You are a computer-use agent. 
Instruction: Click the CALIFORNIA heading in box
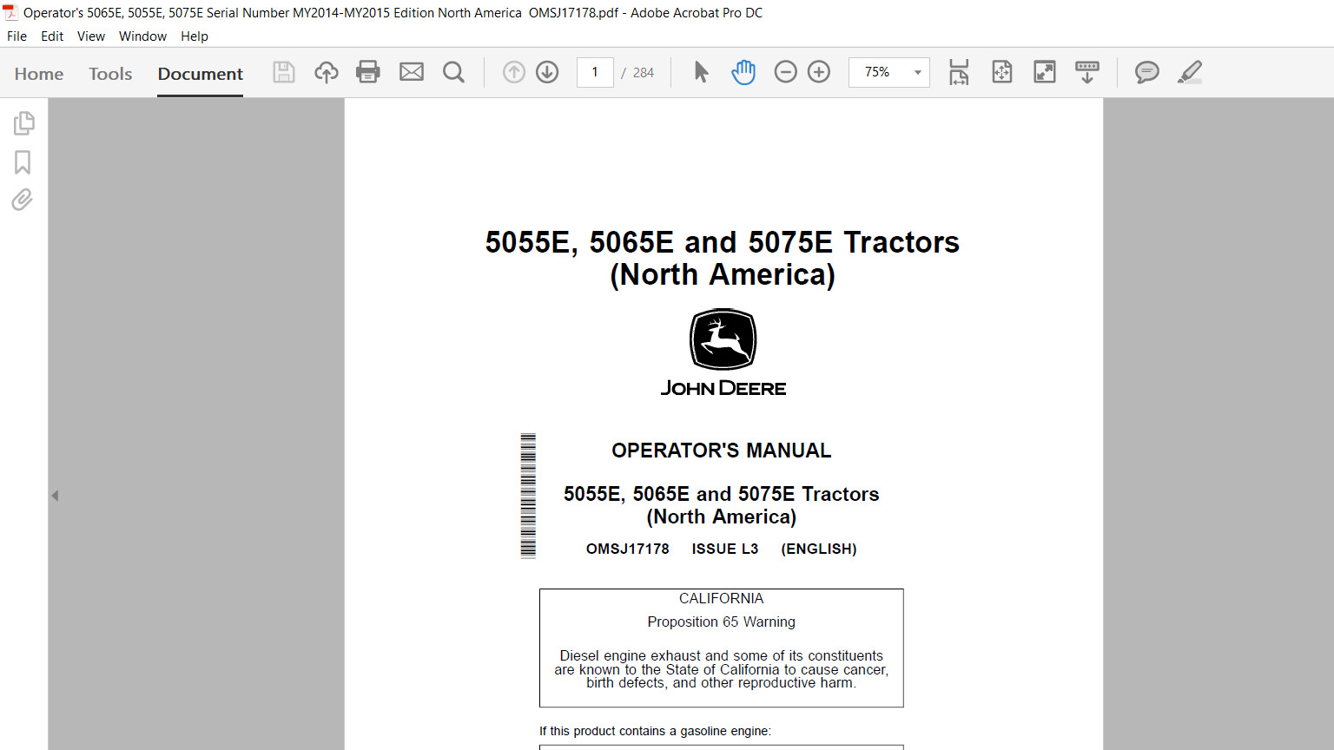pyautogui.click(x=721, y=598)
